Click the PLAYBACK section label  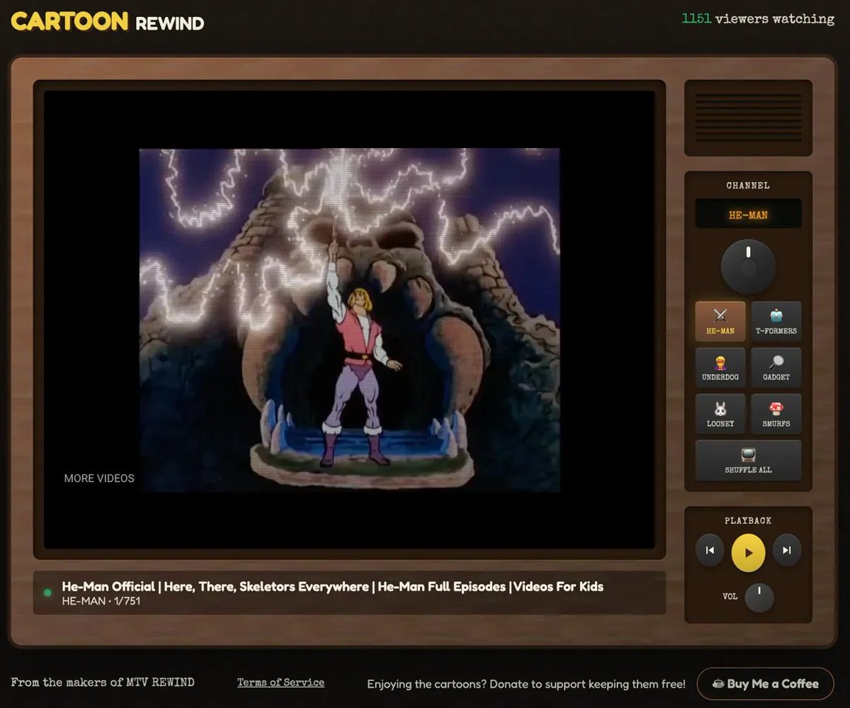pyautogui.click(x=748, y=520)
